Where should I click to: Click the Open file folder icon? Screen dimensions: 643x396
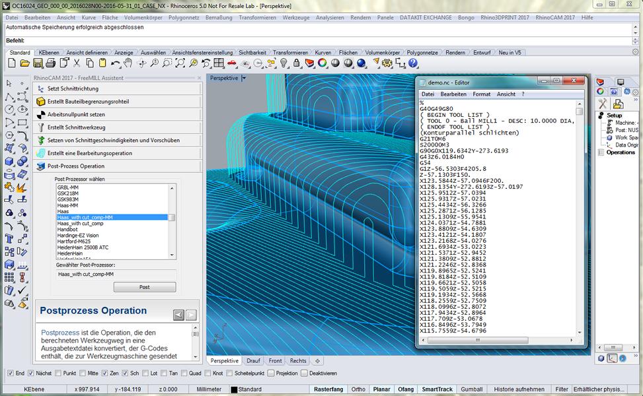coord(24,63)
